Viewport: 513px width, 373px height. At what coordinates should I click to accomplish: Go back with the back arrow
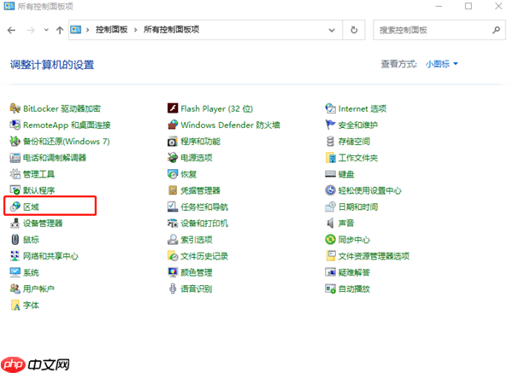click(11, 31)
